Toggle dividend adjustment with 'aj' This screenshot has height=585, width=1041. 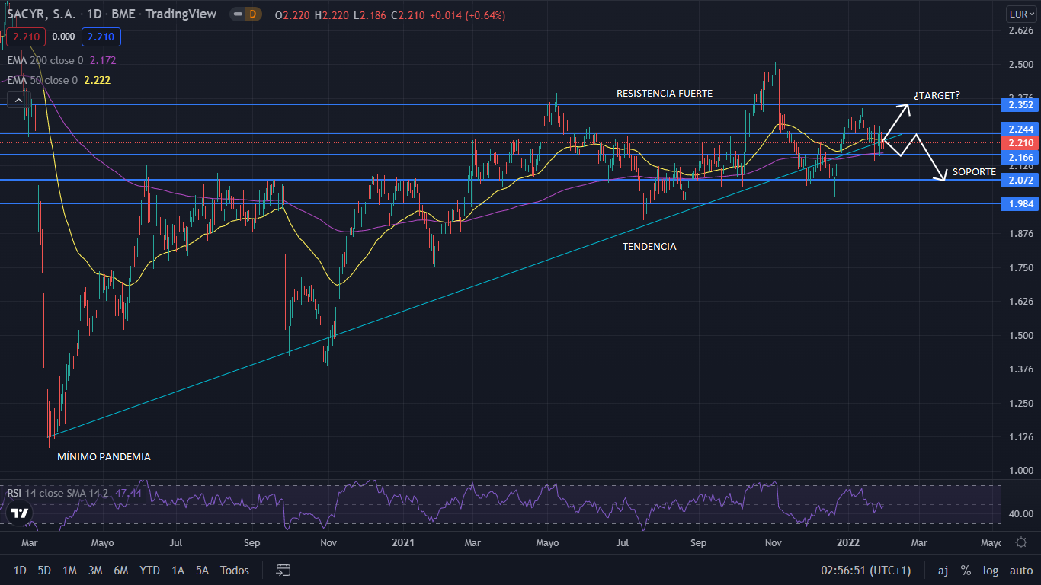tap(943, 570)
